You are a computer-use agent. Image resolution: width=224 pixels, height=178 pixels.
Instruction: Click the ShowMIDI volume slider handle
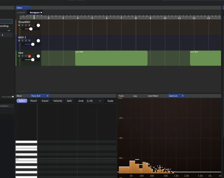(31, 29)
